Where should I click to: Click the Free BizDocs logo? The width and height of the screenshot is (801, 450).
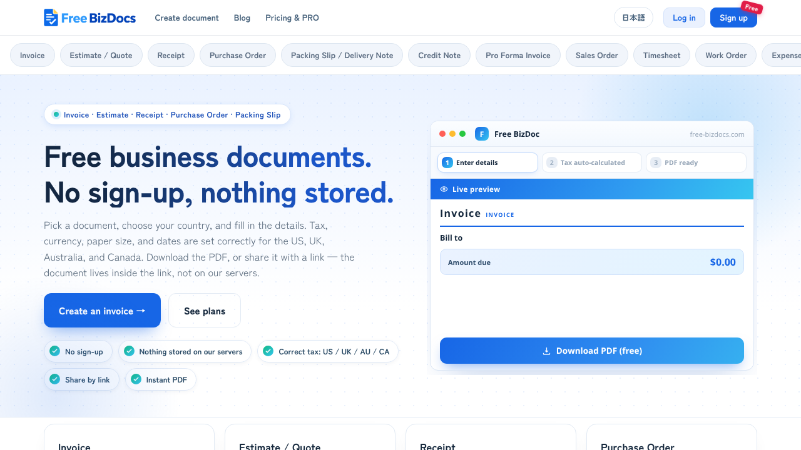tap(89, 17)
